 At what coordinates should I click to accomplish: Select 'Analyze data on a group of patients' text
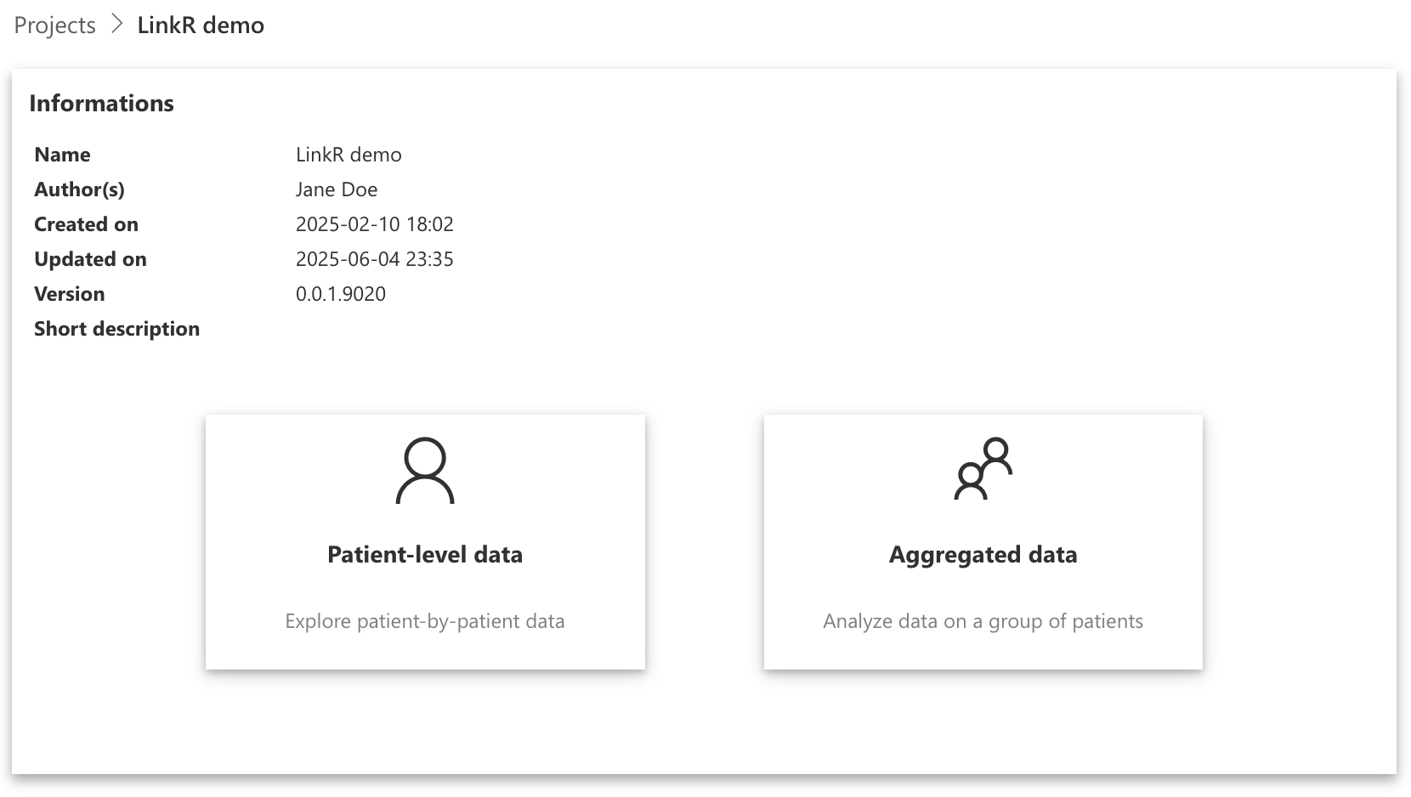(983, 621)
